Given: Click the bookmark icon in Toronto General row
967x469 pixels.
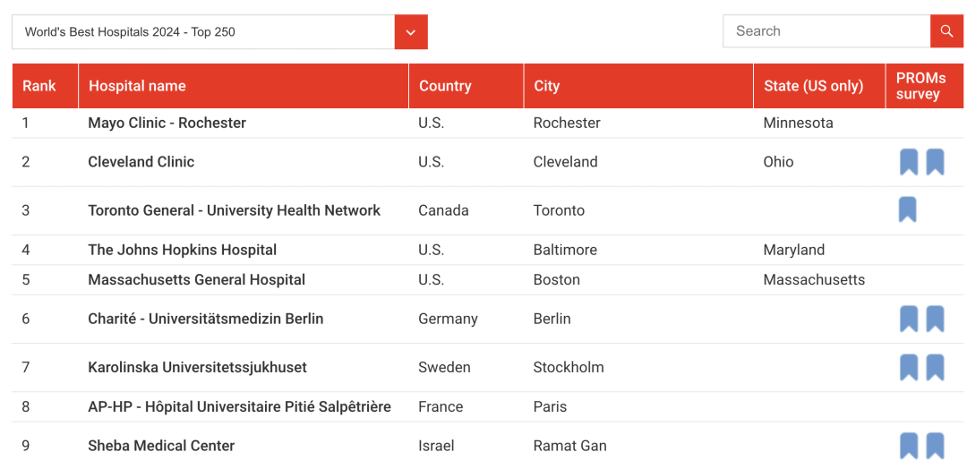Looking at the screenshot, I should click(907, 209).
